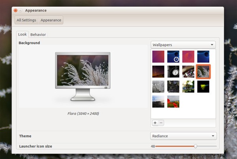This screenshot has height=159, width=237.
Task: Click the Theme label
Action: 25,136
